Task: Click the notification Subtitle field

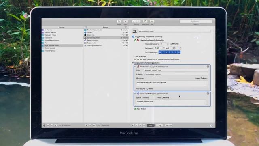Action: coord(176,75)
